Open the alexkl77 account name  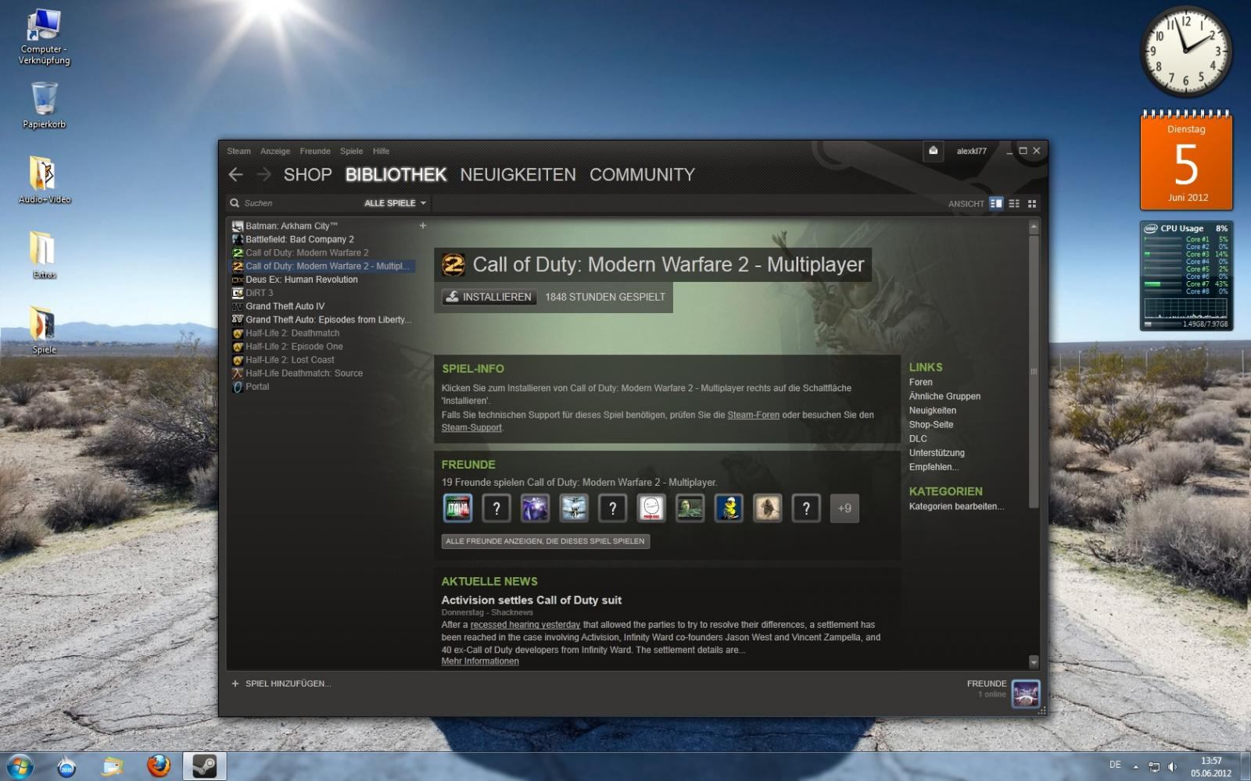971,152
